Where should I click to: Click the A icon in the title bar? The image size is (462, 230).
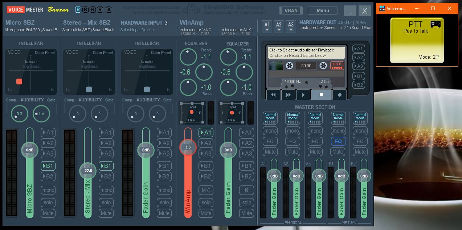(x=109, y=10)
